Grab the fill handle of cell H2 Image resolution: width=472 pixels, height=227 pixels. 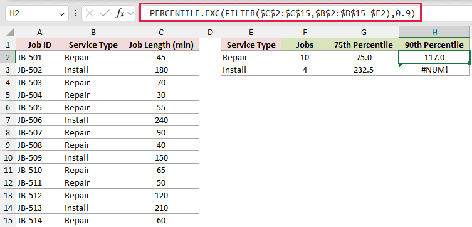tap(470, 63)
